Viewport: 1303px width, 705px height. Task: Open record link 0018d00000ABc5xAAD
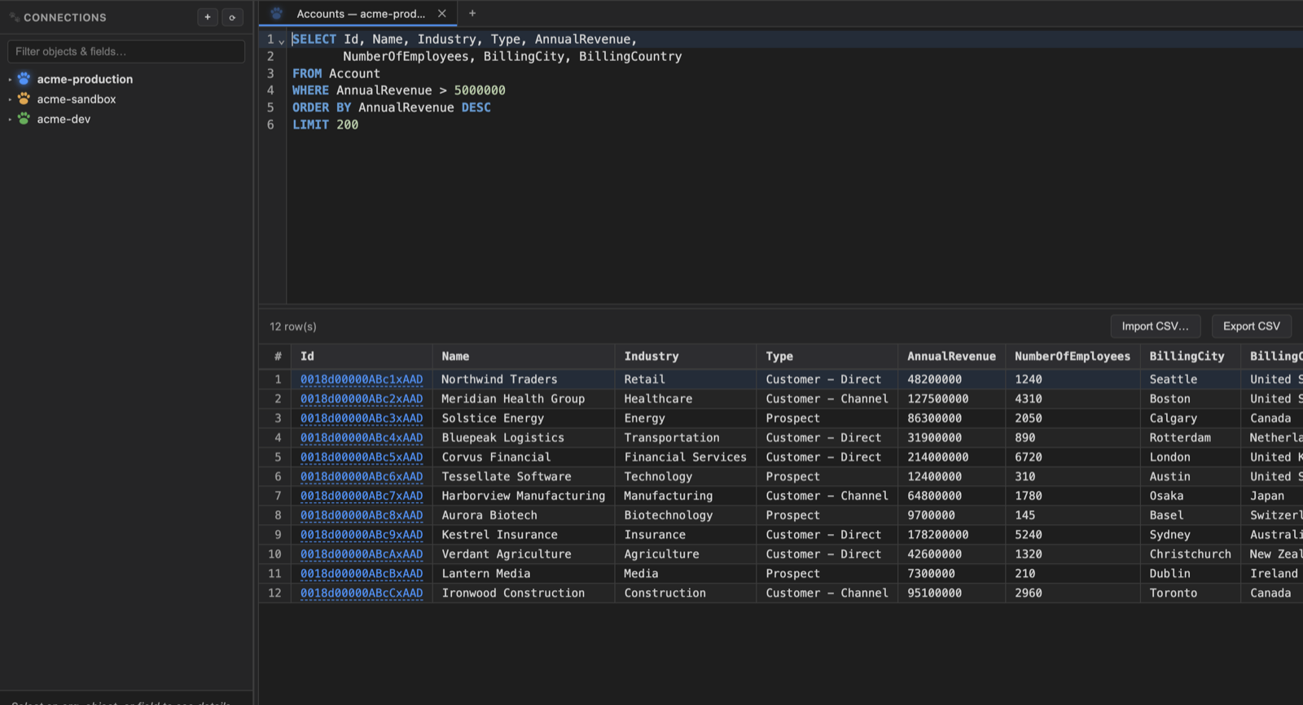click(362, 458)
